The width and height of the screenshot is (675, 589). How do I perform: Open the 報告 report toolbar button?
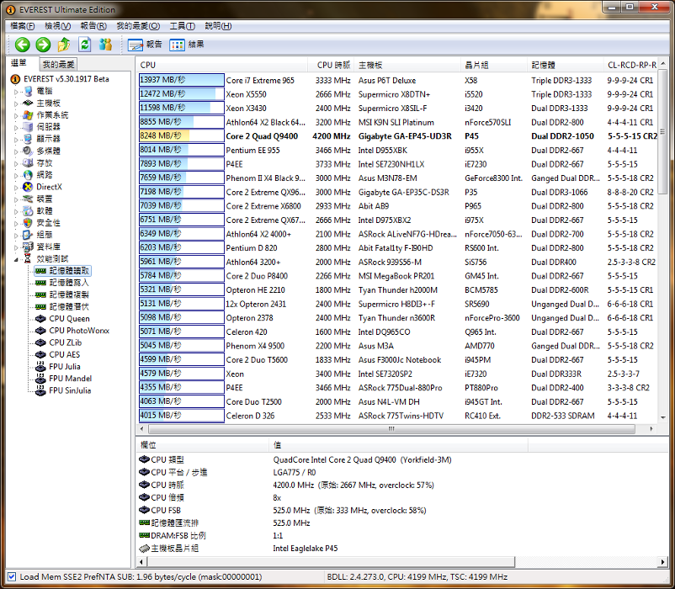(145, 45)
